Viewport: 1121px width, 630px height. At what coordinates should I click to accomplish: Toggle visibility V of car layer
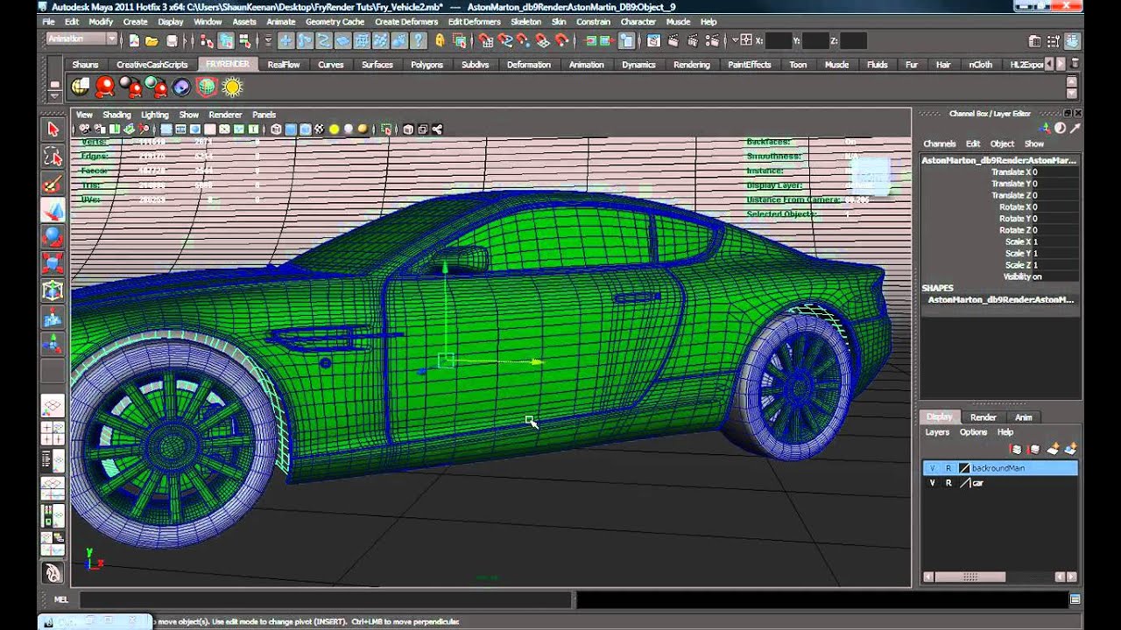[932, 483]
